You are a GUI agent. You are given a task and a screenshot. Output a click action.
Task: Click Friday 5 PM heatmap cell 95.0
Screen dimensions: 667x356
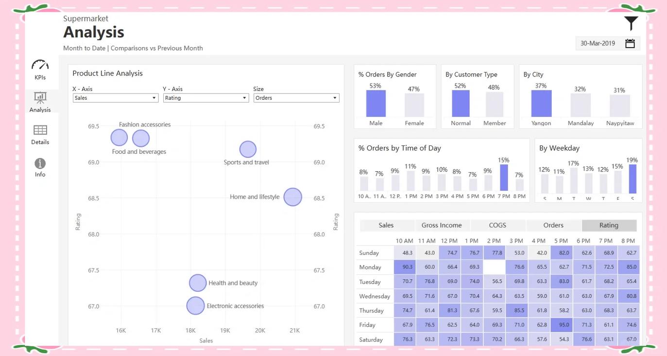pyautogui.click(x=562, y=325)
